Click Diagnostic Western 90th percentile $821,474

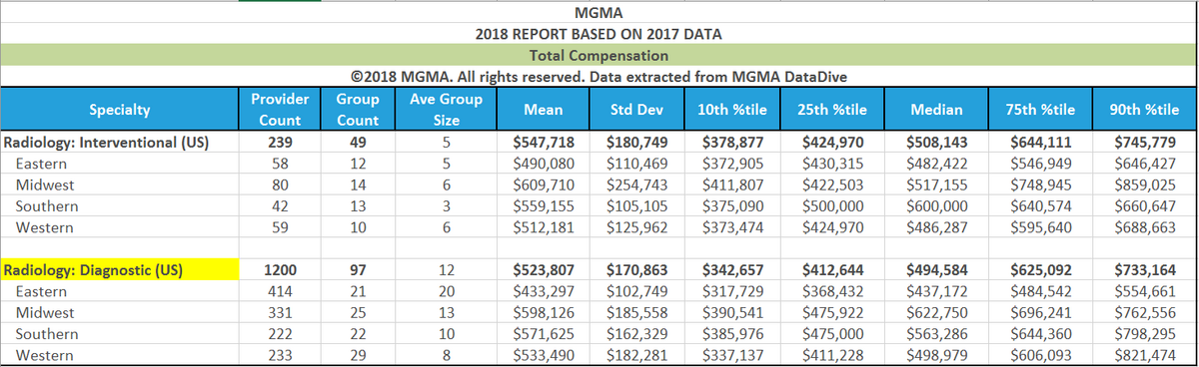[1147, 356]
